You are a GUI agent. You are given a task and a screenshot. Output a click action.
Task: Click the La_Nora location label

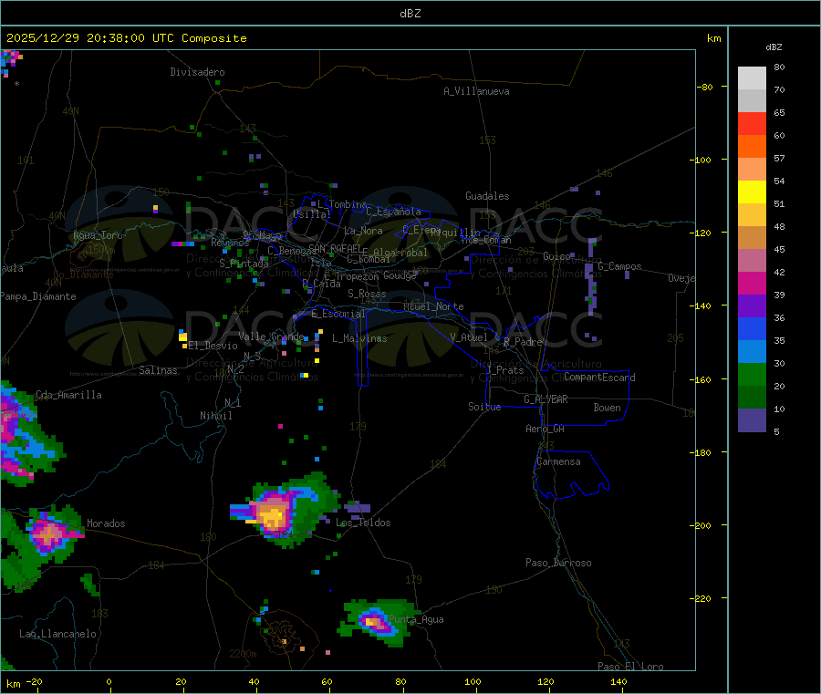pos(363,231)
